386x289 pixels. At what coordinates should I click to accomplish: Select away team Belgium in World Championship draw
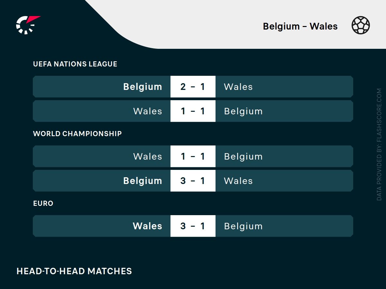click(243, 156)
